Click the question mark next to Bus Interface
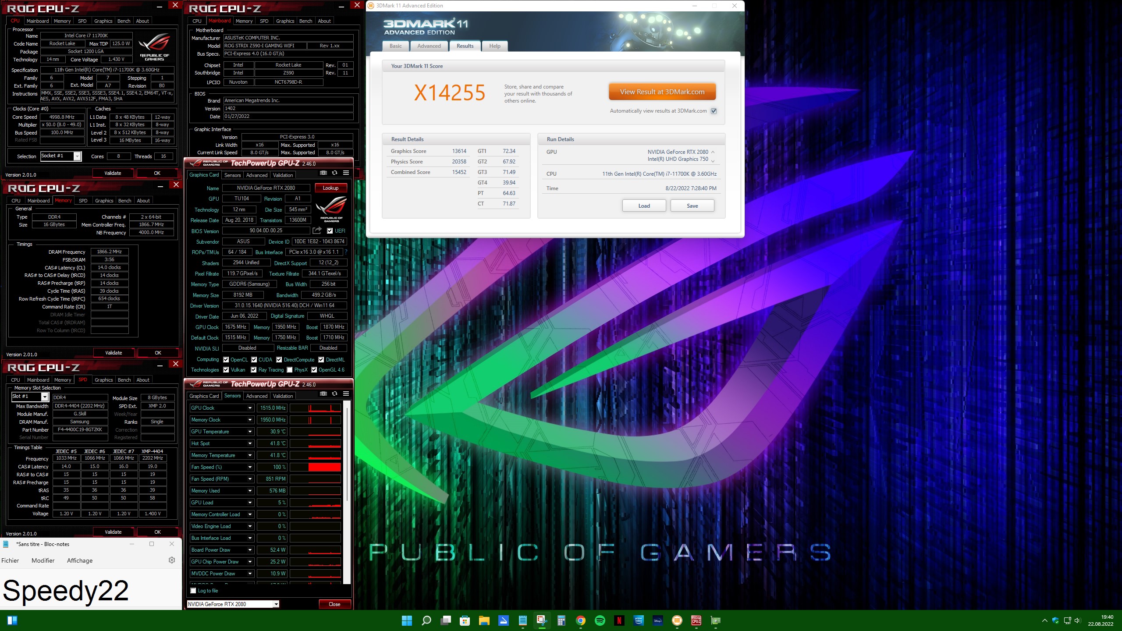The height and width of the screenshot is (631, 1122). [x=346, y=252]
